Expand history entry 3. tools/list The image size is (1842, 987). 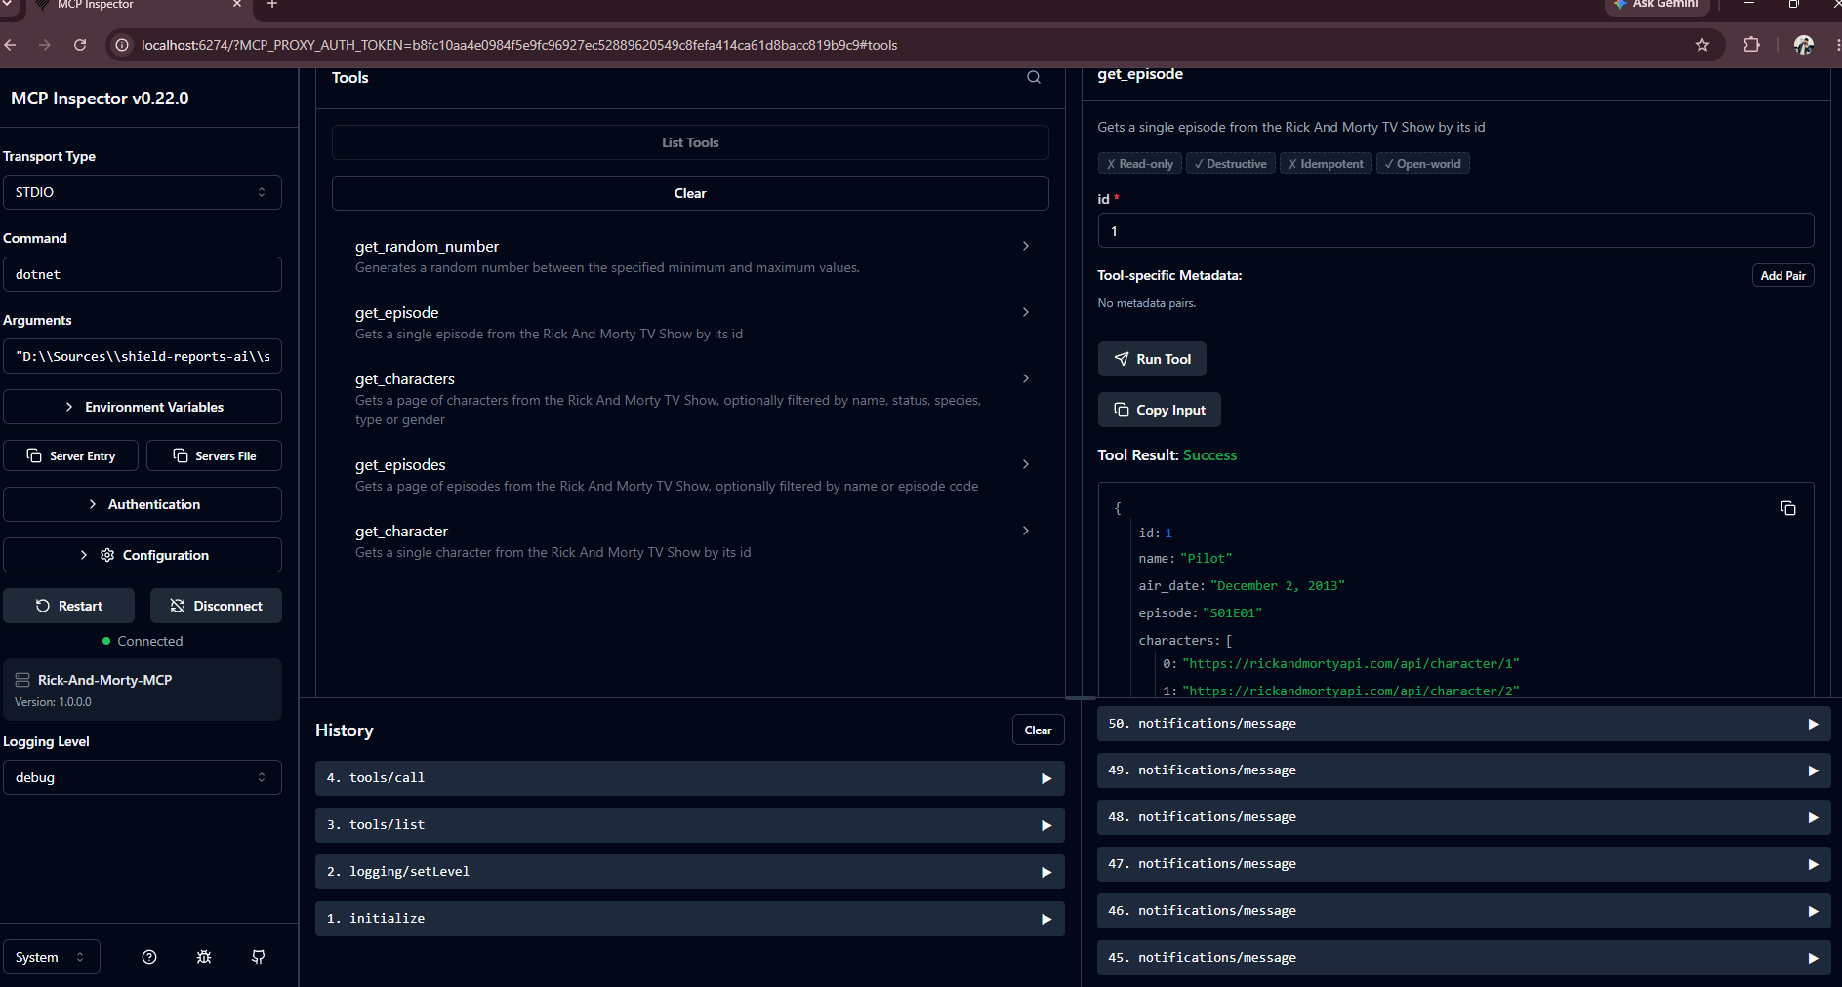coord(689,825)
